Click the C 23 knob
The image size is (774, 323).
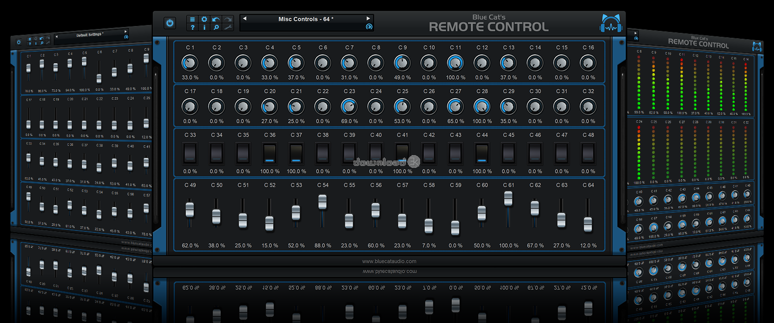pos(349,107)
